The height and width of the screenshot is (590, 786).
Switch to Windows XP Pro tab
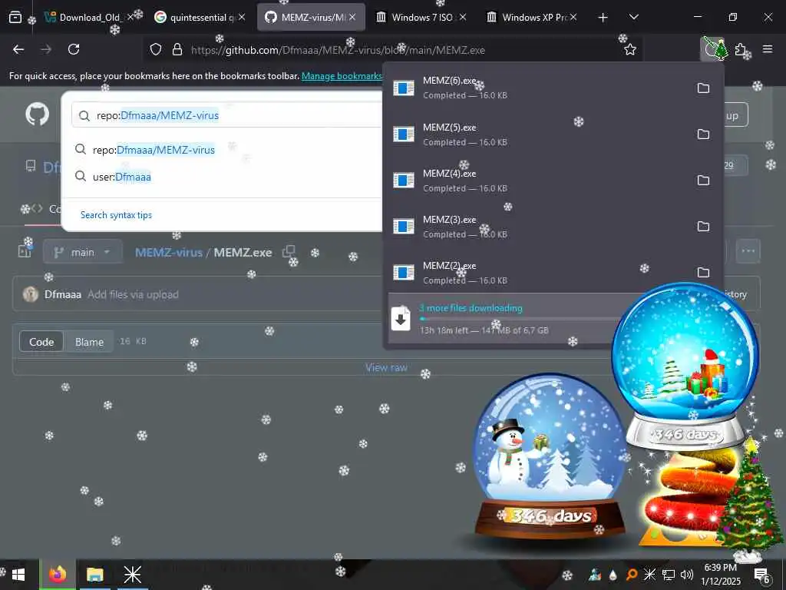(x=530, y=18)
